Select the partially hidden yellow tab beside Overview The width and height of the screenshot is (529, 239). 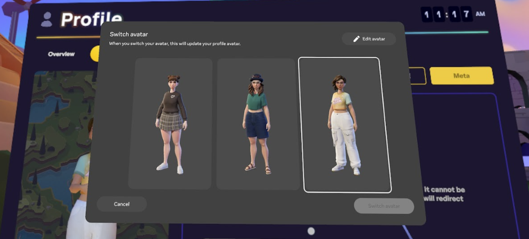tap(95, 54)
